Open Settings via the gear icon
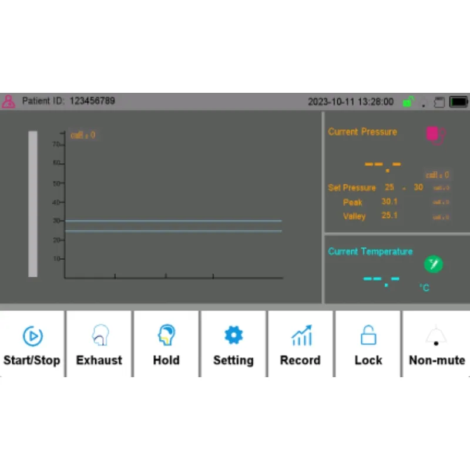Viewport: 470px width, 470px height. click(233, 335)
